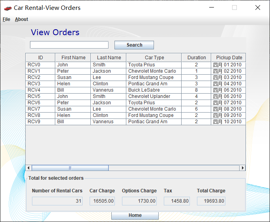Image resolution: width=270 pixels, height=222 pixels.
Task: Click the right scroll arrow
Action: (242, 168)
